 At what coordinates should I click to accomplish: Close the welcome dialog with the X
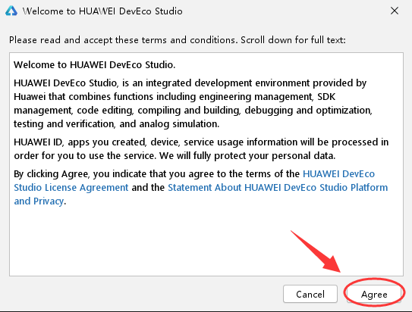coord(395,11)
